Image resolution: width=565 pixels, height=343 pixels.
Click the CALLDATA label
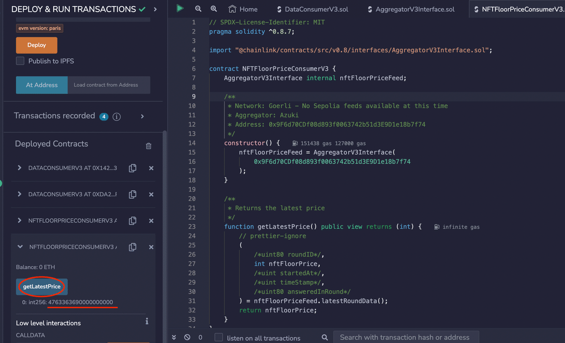tap(30, 335)
